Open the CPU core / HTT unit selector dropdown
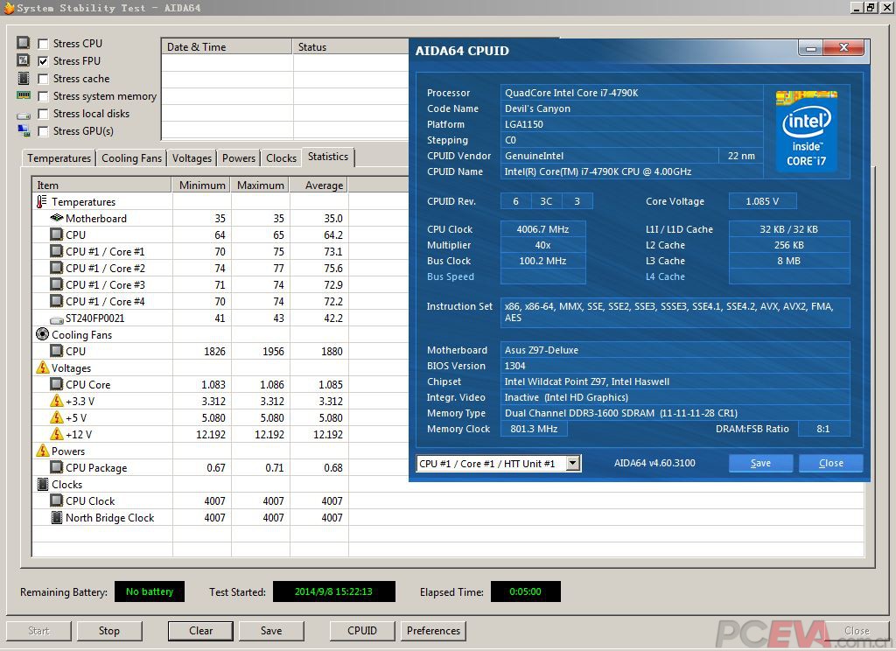Viewport: 896px width, 651px height. point(572,464)
